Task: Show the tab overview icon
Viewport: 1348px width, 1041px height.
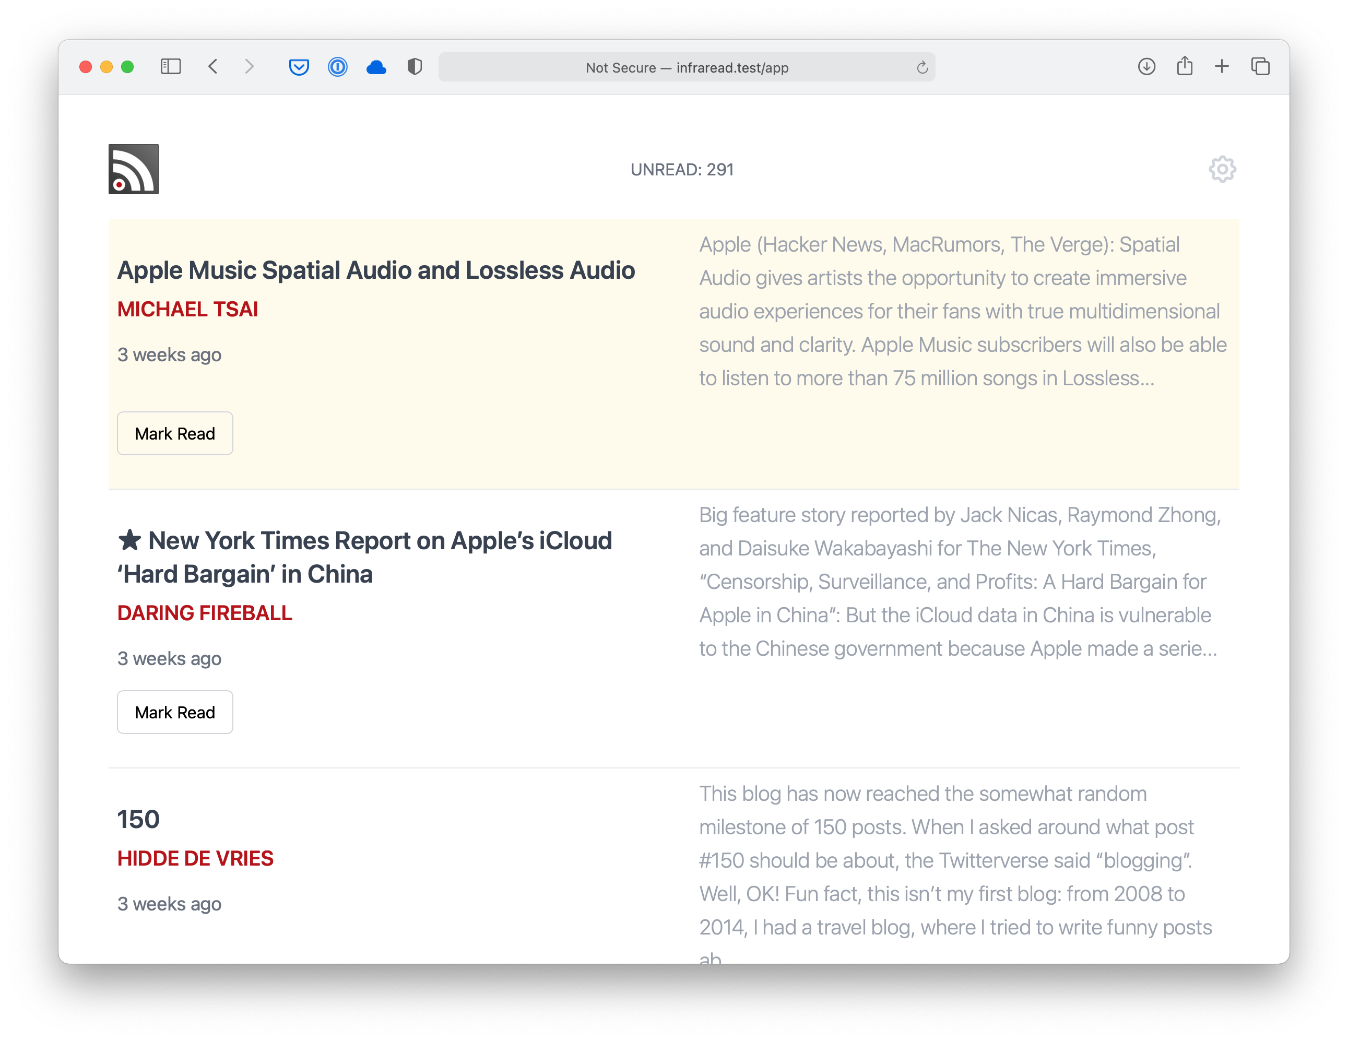Action: coord(1260,67)
